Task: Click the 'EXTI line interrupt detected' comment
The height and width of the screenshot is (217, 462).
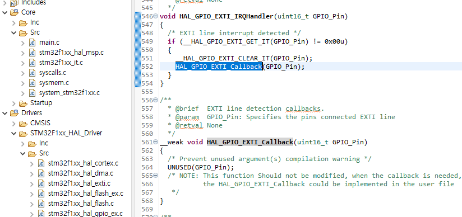Action: point(234,33)
